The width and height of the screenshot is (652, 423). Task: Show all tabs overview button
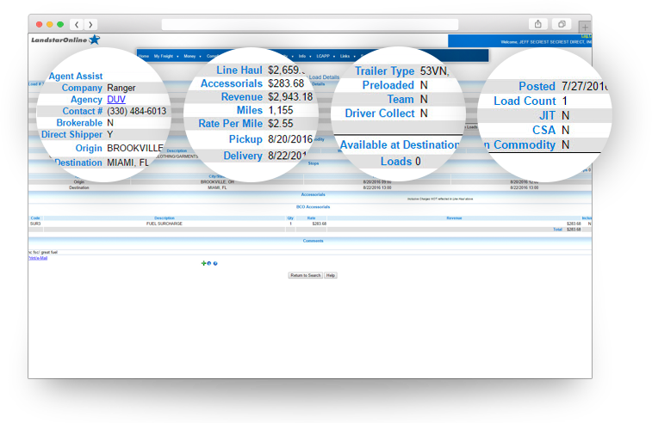562,24
